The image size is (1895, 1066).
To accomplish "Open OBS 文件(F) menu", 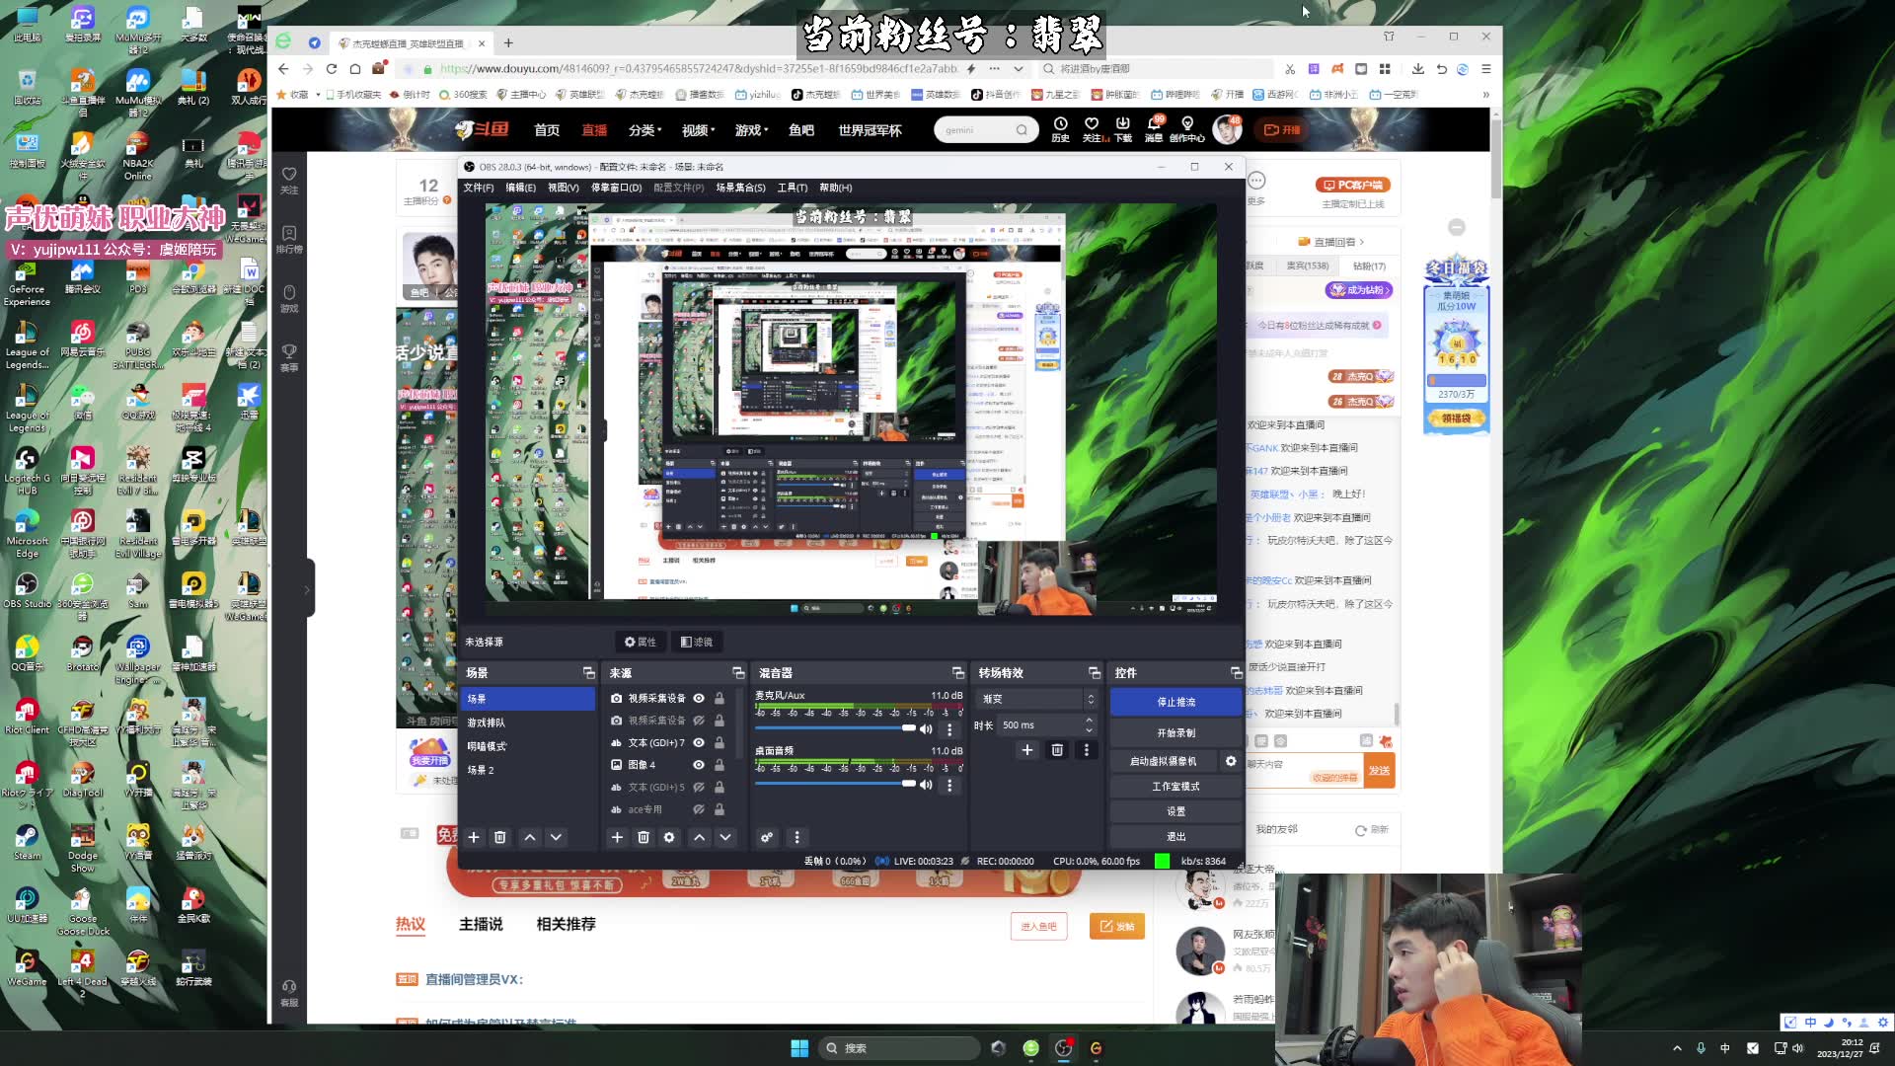I will pos(479,188).
